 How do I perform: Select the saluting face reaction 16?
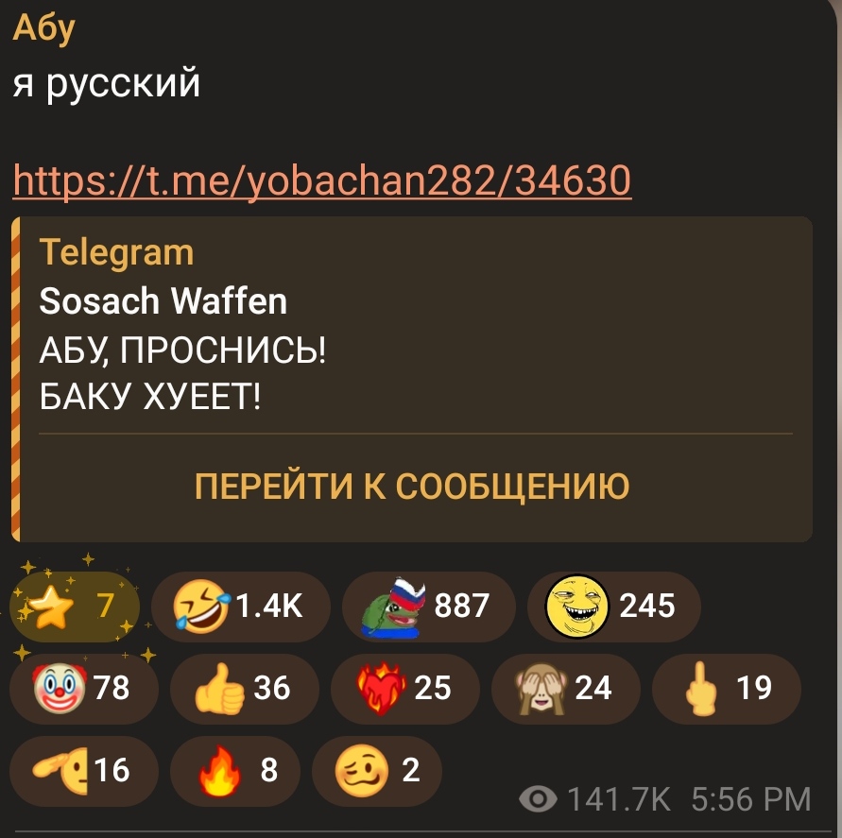[84, 771]
